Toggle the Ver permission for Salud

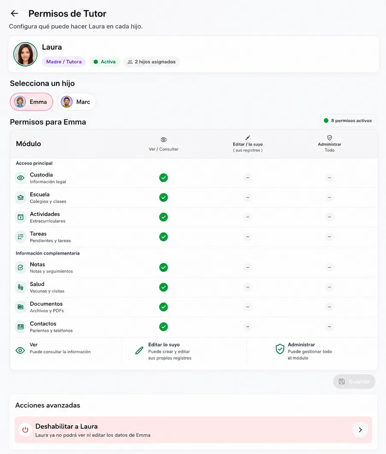pyautogui.click(x=163, y=287)
